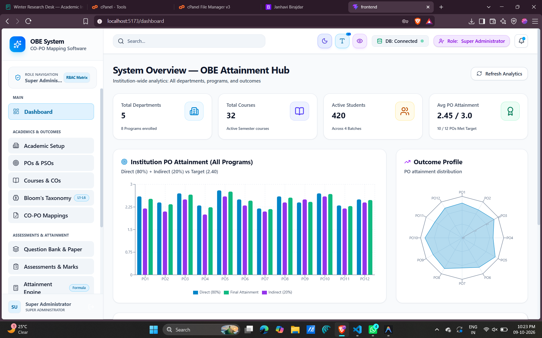Toggle Direct (80%) legend swatch
The width and height of the screenshot is (542, 338).
tap(195, 292)
